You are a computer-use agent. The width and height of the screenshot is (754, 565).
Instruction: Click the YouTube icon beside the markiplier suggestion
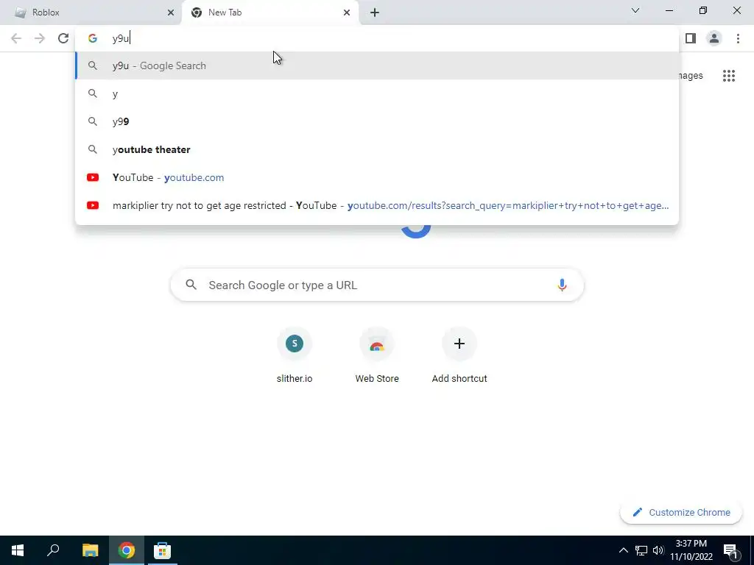coord(93,205)
